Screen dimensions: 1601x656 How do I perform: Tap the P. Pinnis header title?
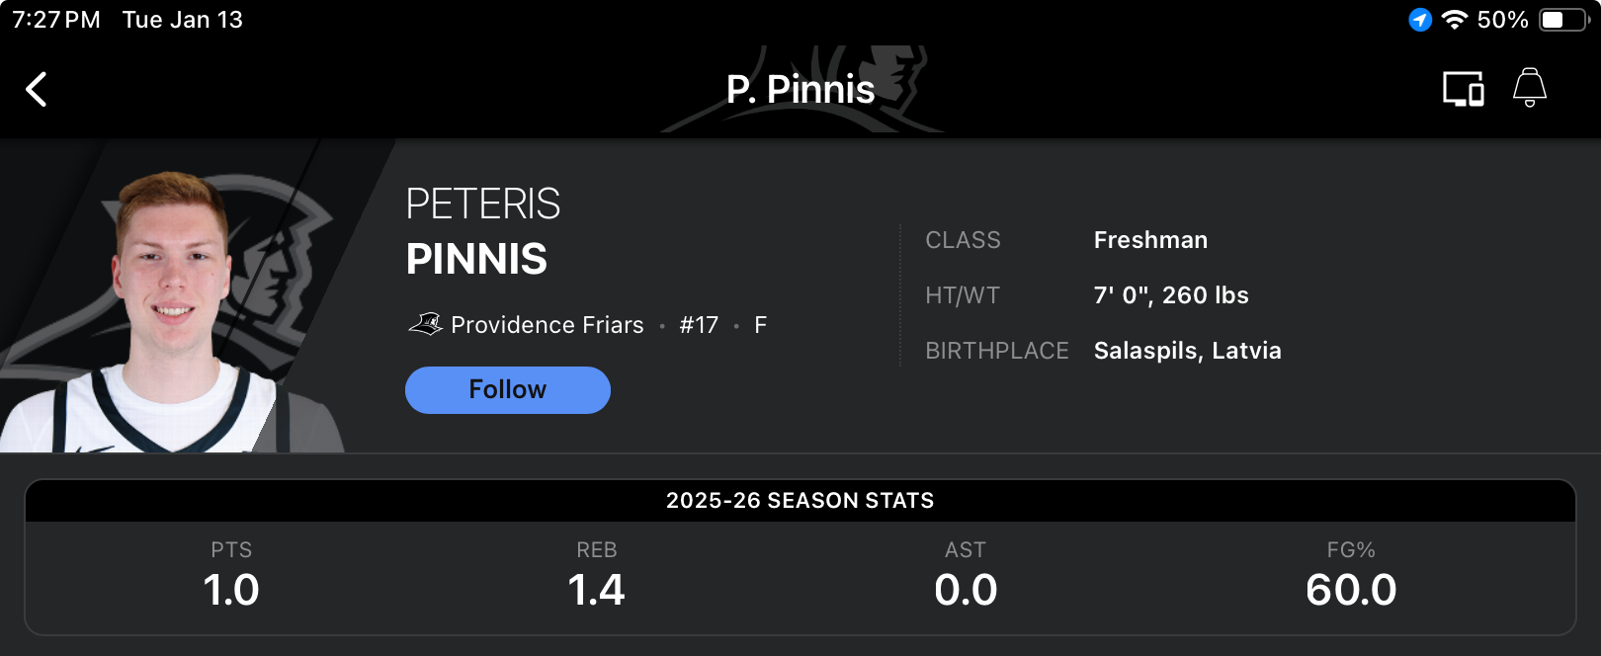coord(800,90)
